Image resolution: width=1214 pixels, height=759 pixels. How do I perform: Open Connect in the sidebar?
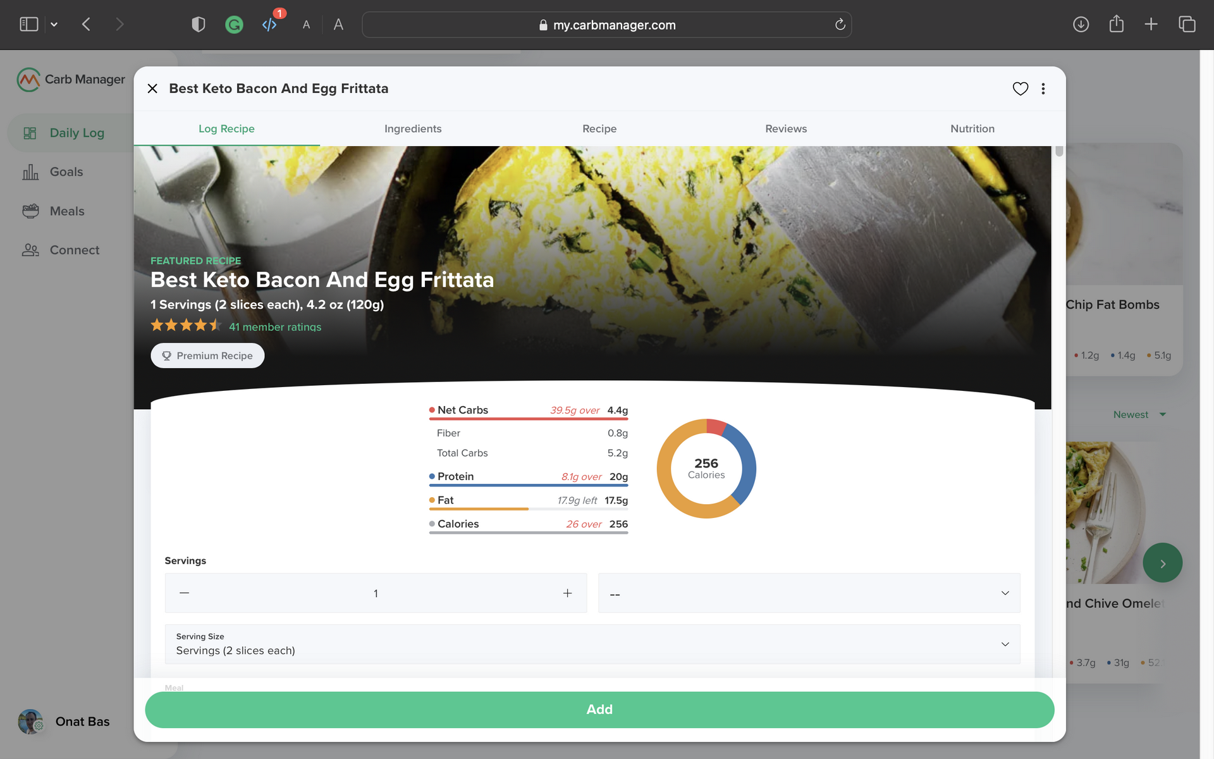pyautogui.click(x=61, y=250)
